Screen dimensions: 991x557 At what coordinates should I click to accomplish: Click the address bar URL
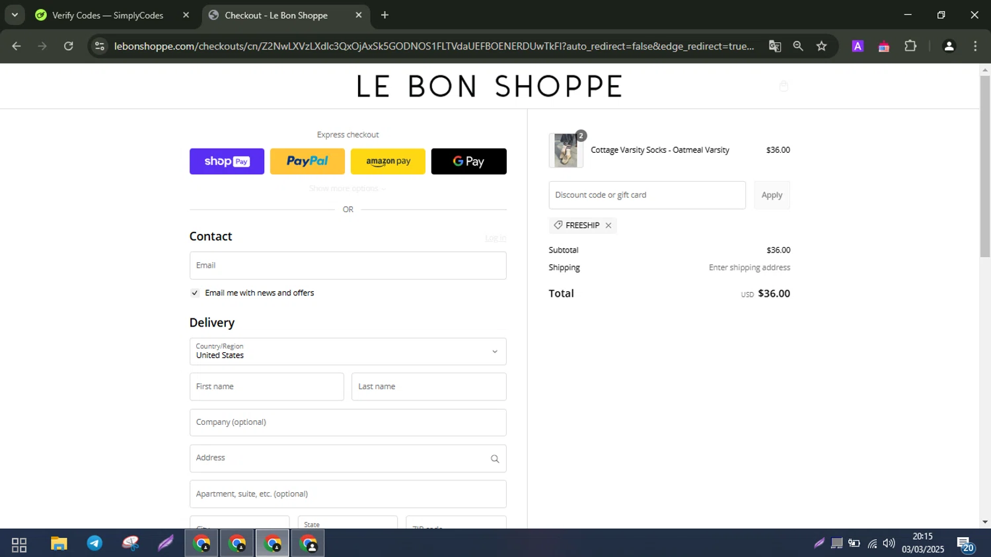pyautogui.click(x=434, y=46)
